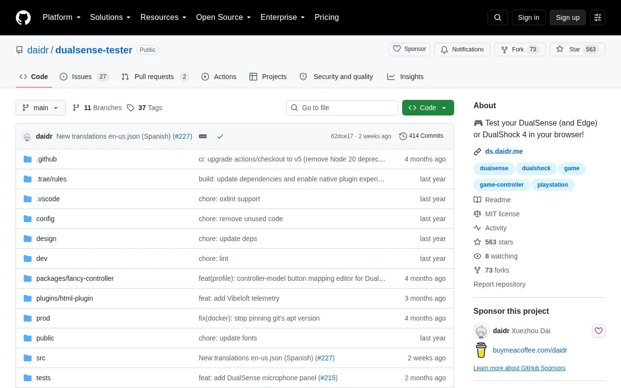Click the link icon beside ds.daidr.me
621x388 pixels.
[477, 152]
